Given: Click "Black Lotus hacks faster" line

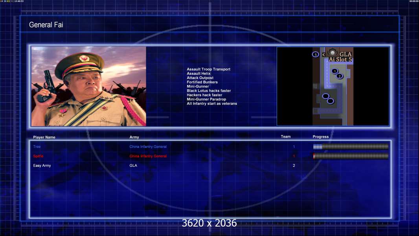Looking at the screenshot, I should pyautogui.click(x=209, y=90).
